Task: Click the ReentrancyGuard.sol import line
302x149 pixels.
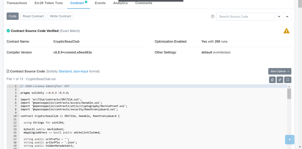Action: pyautogui.click(x=69, y=109)
